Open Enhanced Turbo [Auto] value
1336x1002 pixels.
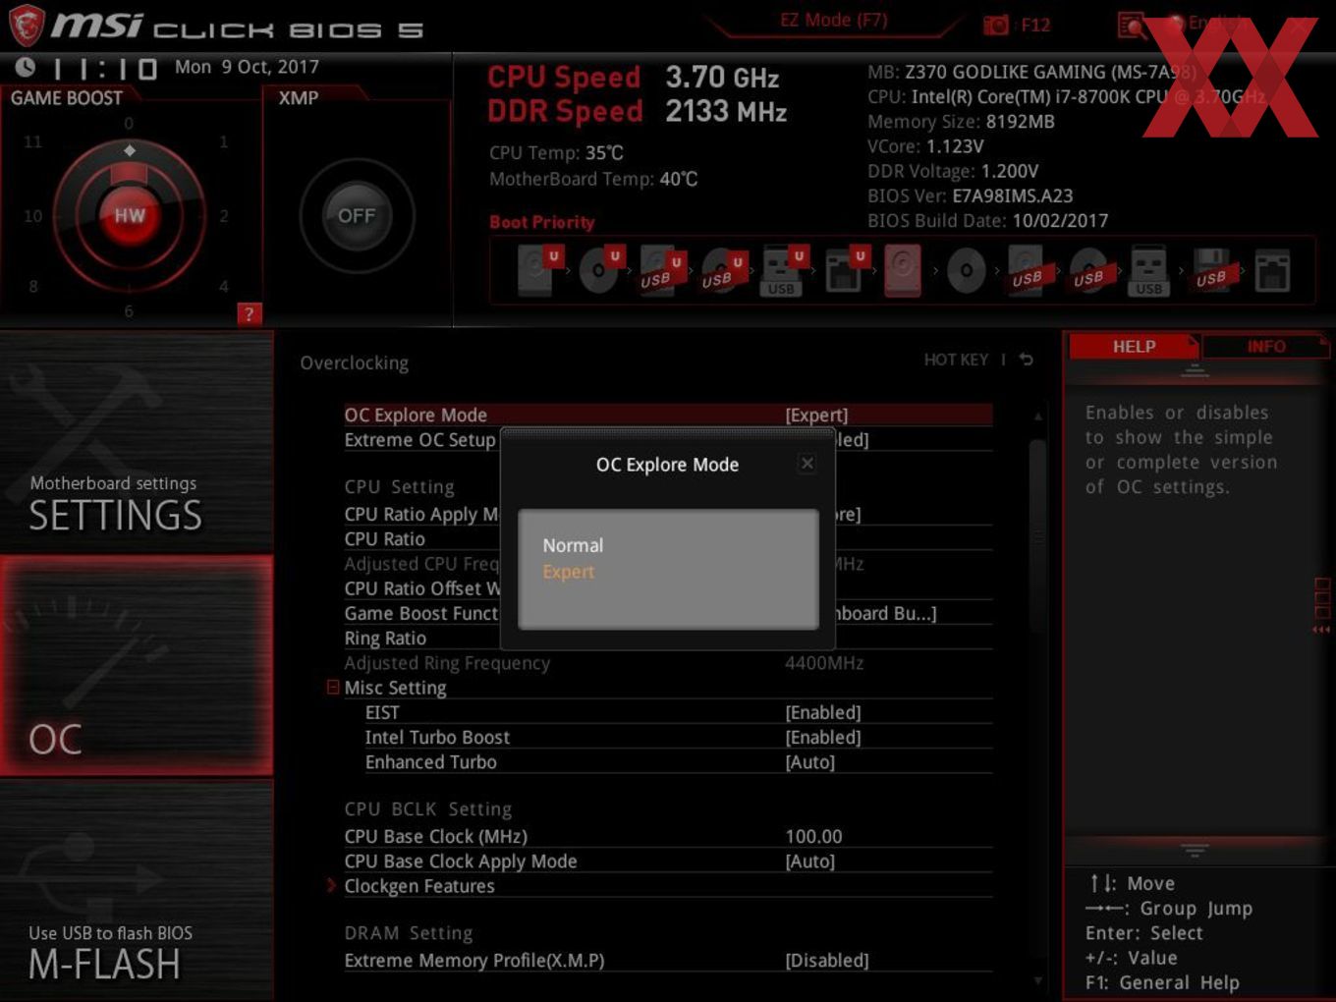(810, 762)
